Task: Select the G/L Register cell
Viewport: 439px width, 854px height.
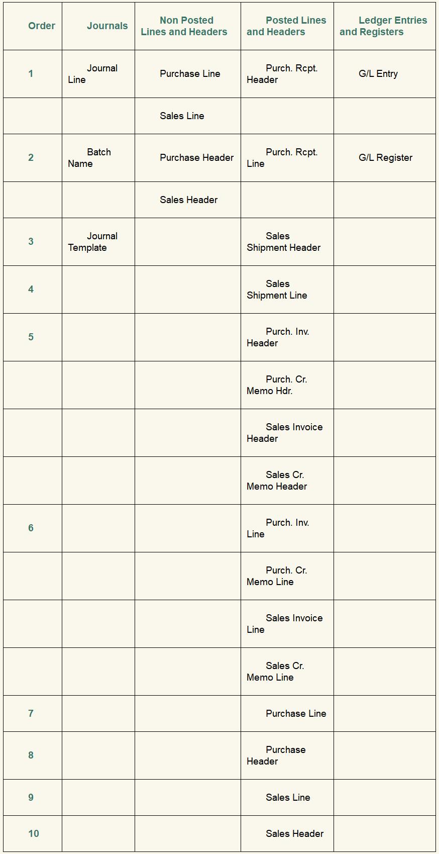Action: [x=385, y=158]
